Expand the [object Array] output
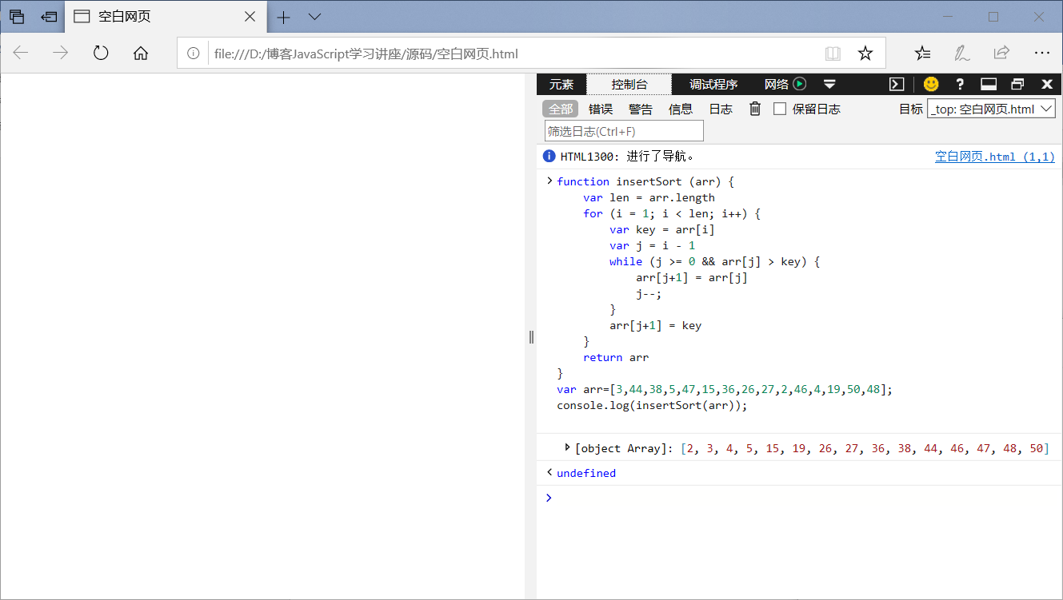This screenshot has width=1063, height=600. click(567, 447)
